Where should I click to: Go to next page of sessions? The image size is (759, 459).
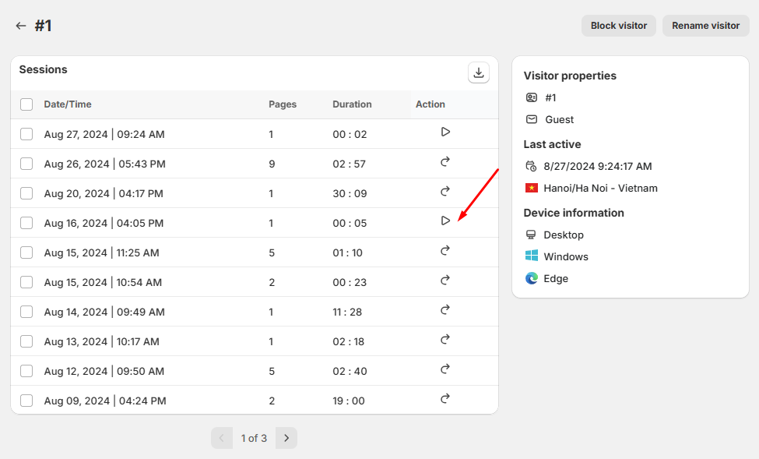286,438
